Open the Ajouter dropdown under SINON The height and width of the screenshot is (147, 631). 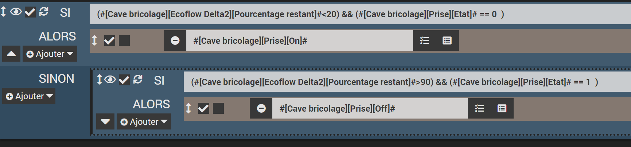click(29, 96)
